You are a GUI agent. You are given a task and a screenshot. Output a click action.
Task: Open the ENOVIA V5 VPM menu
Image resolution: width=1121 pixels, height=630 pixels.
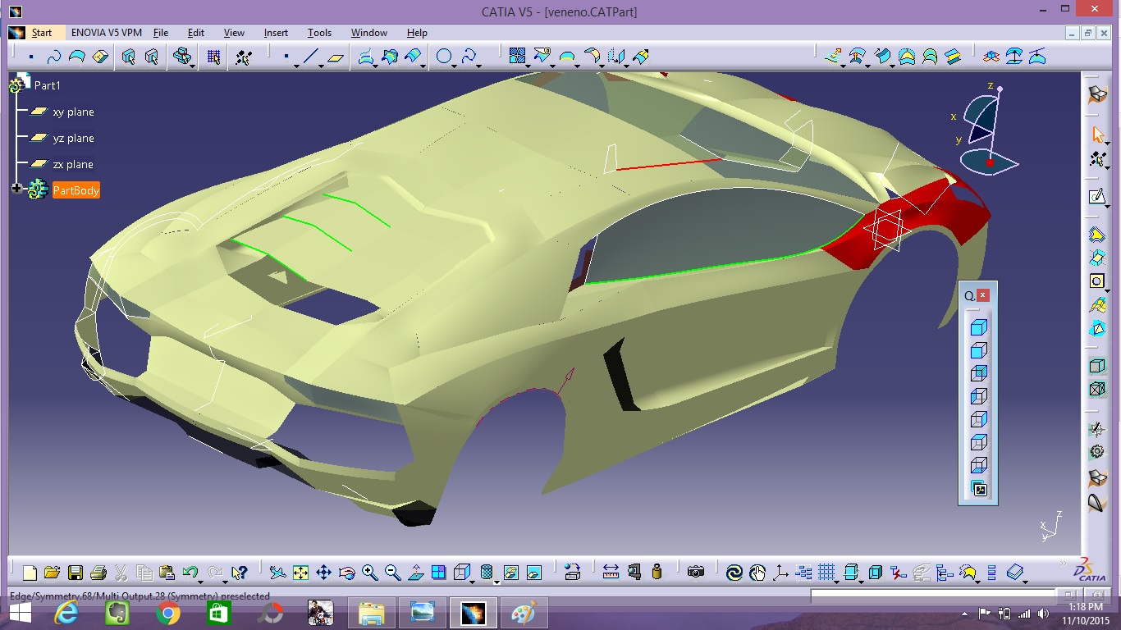(x=107, y=33)
